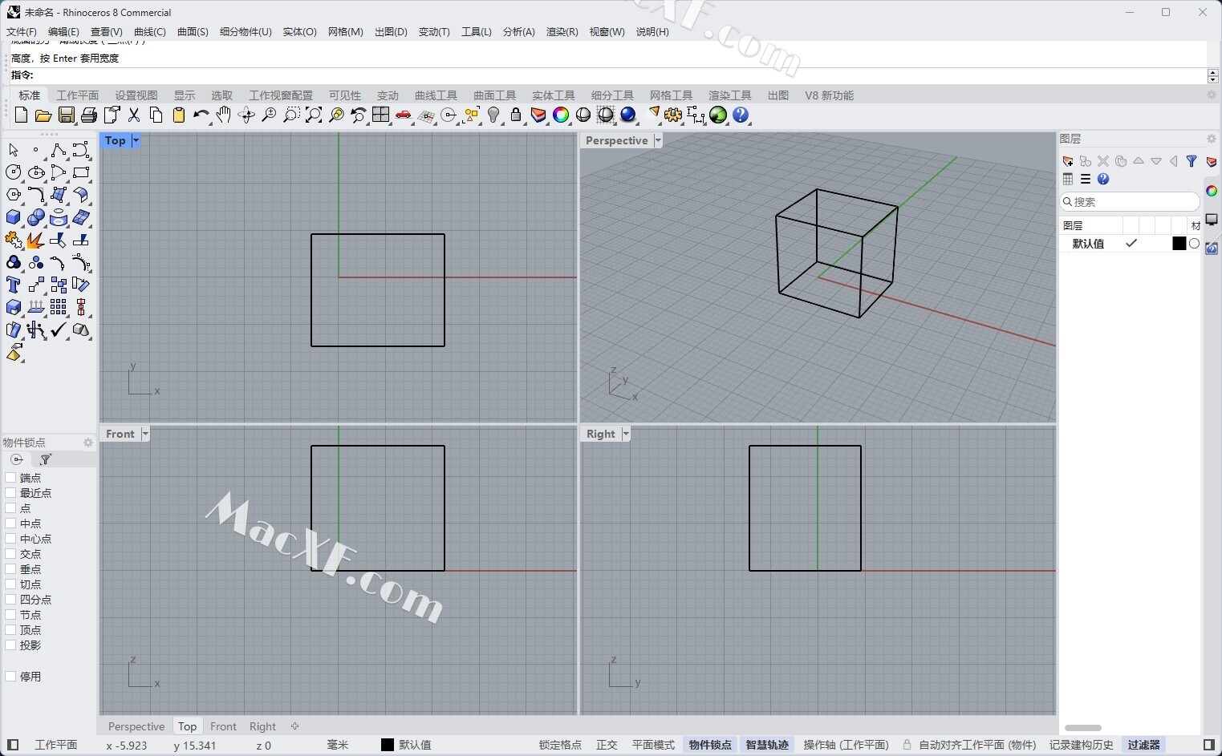Click the status bar black layer color swatch
Image resolution: width=1222 pixels, height=756 pixels.
(x=388, y=745)
